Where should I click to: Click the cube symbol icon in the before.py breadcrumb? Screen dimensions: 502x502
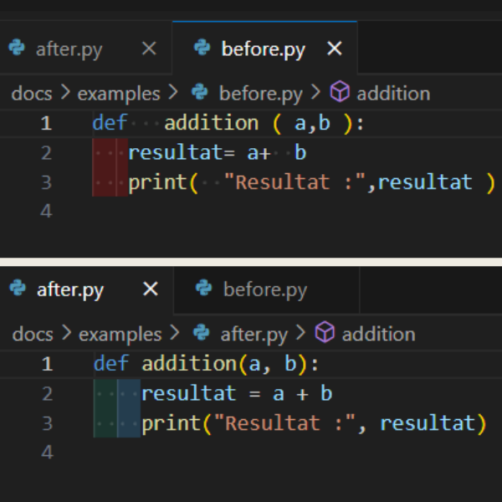(340, 92)
